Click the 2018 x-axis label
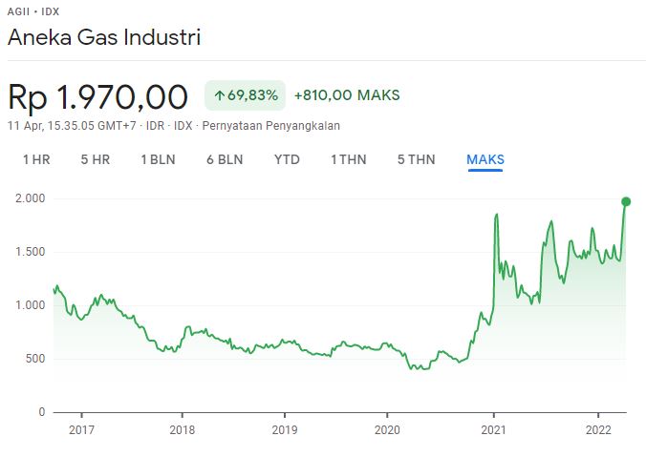Viewport: 646px width, 457px height. (183, 430)
